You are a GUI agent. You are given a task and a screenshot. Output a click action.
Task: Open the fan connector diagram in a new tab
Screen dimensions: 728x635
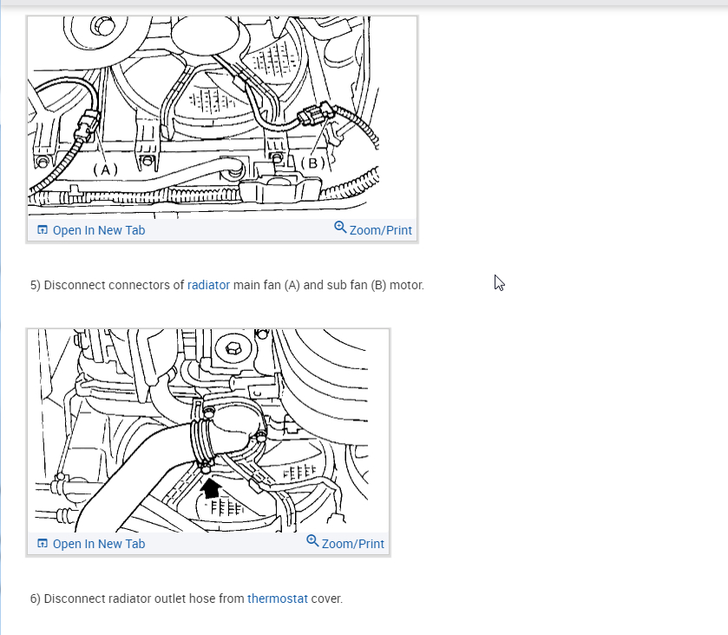(91, 230)
